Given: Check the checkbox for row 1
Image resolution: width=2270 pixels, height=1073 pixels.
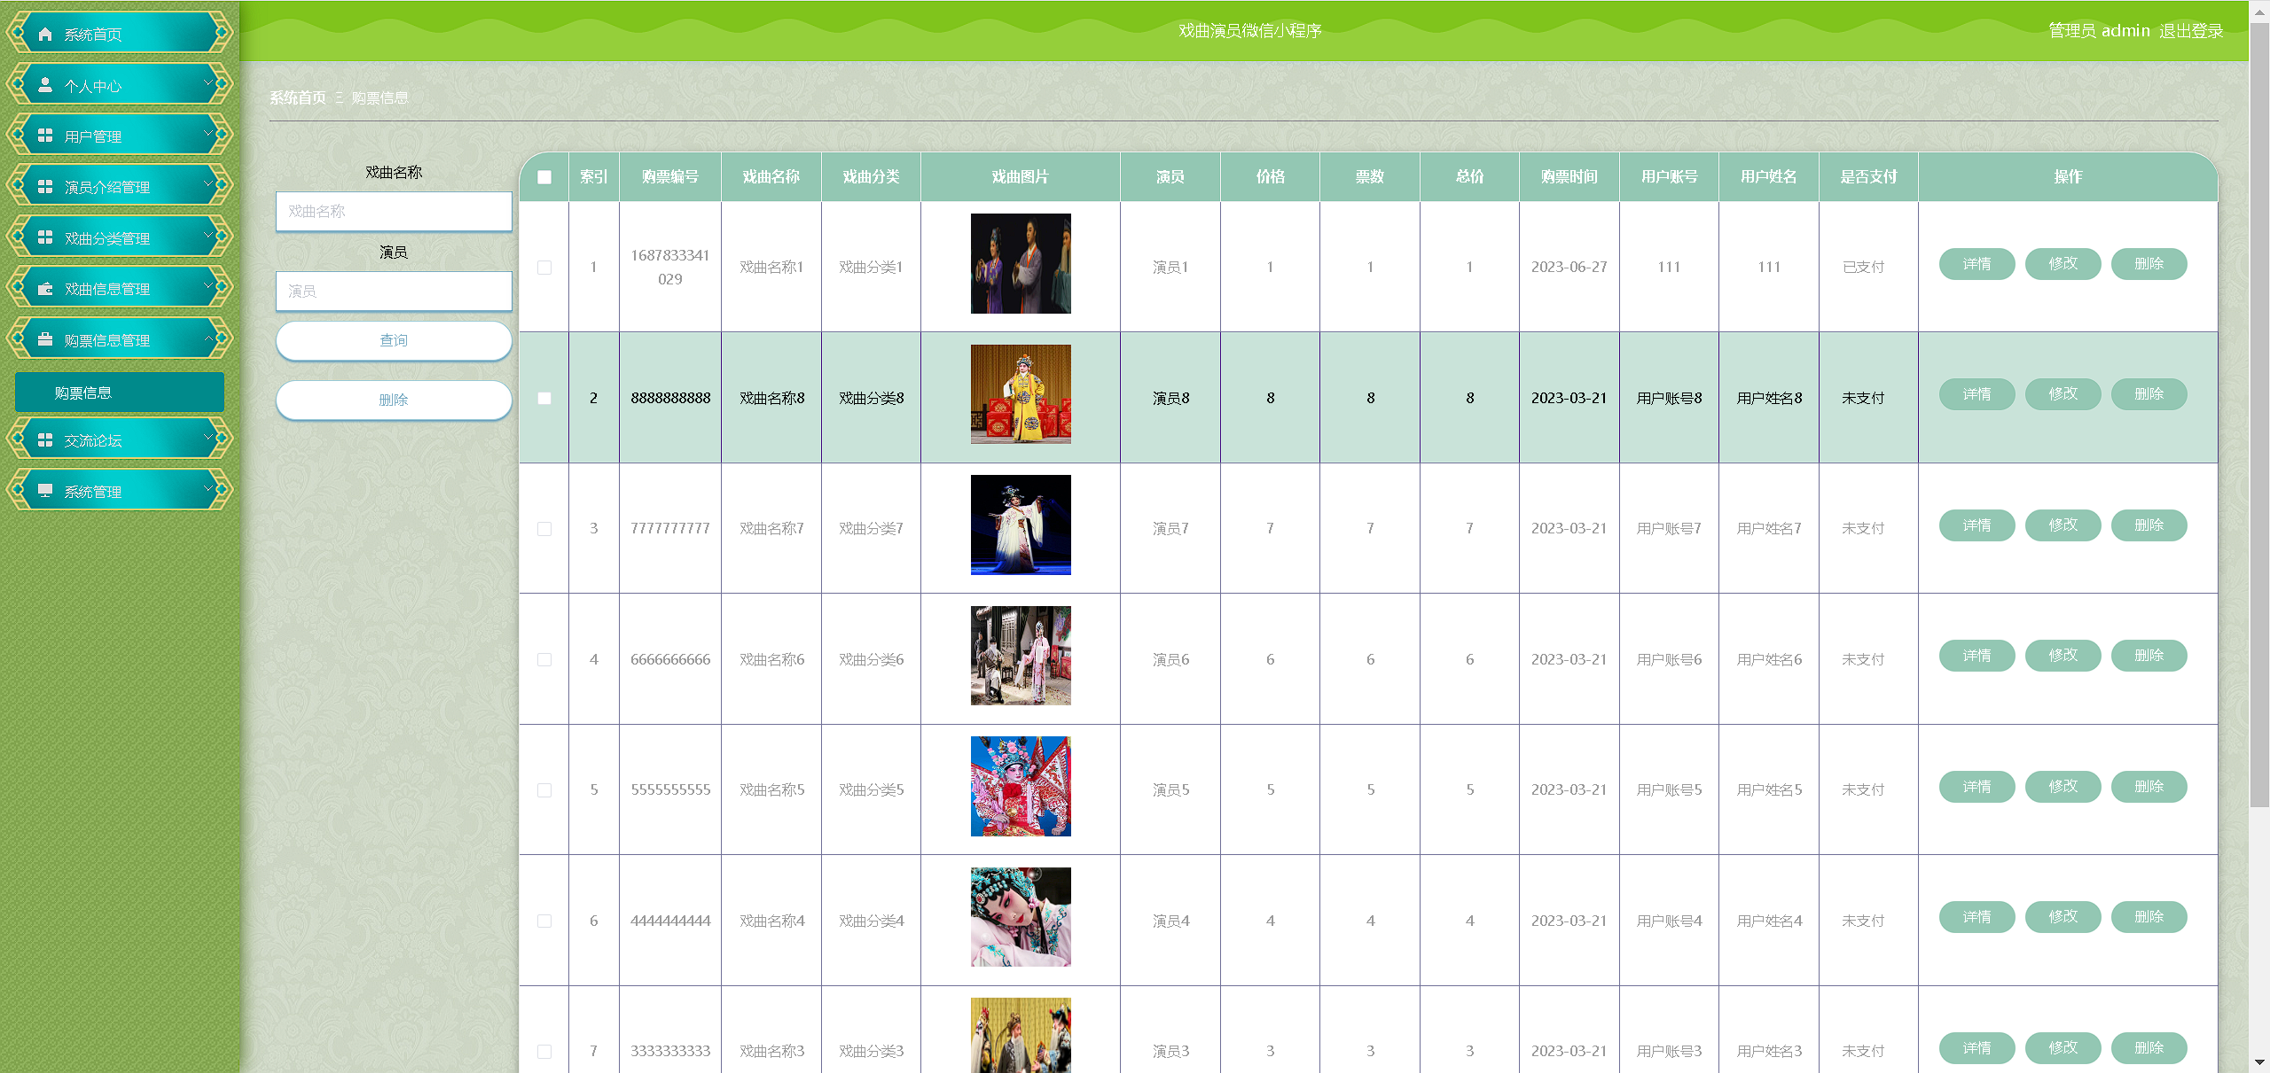Looking at the screenshot, I should [x=544, y=268].
